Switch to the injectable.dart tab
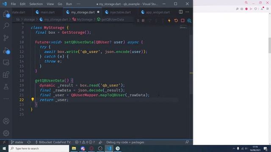The width and height of the screenshot is (271, 152). point(120,12)
